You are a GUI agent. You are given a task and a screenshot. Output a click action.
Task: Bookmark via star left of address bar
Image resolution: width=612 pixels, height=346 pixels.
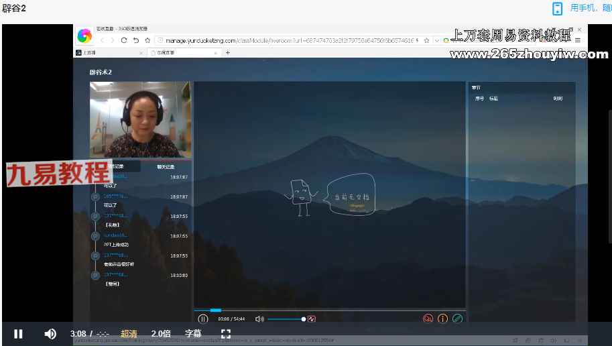click(147, 40)
